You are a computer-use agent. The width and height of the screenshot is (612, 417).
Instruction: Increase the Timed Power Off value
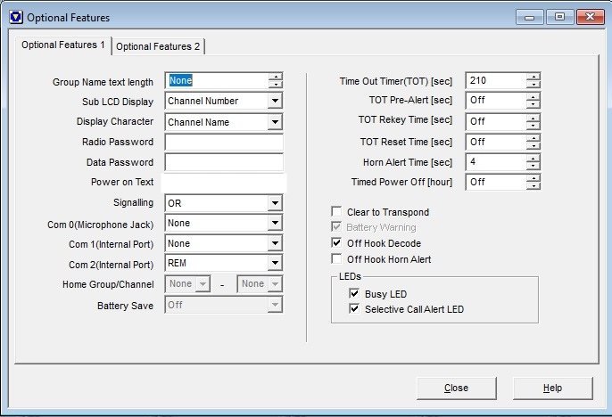pyautogui.click(x=533, y=177)
